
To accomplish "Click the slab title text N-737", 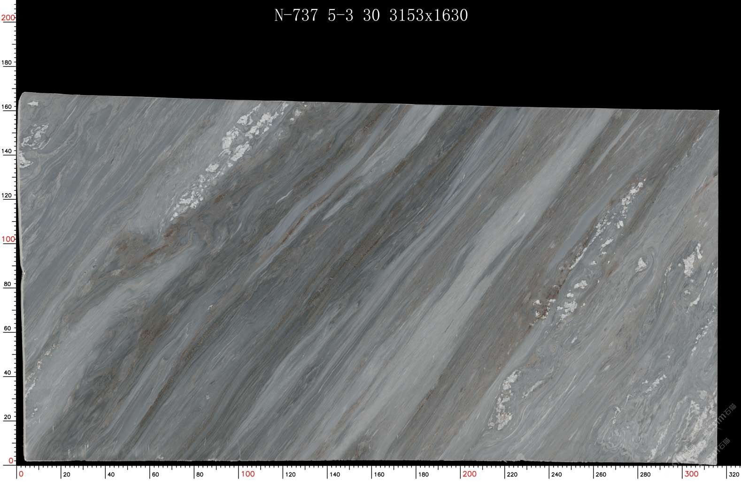I will point(295,15).
